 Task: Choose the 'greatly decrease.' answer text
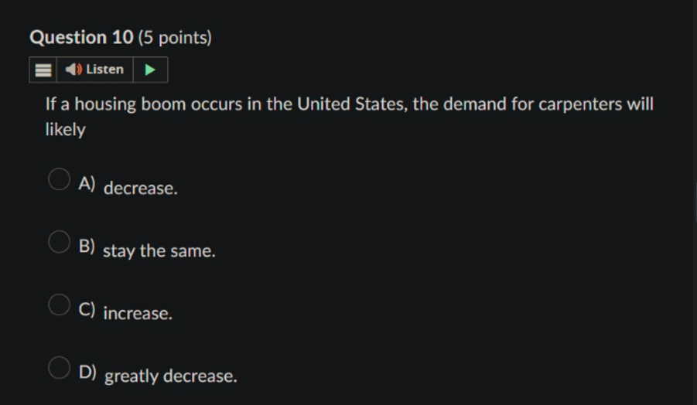click(x=171, y=376)
